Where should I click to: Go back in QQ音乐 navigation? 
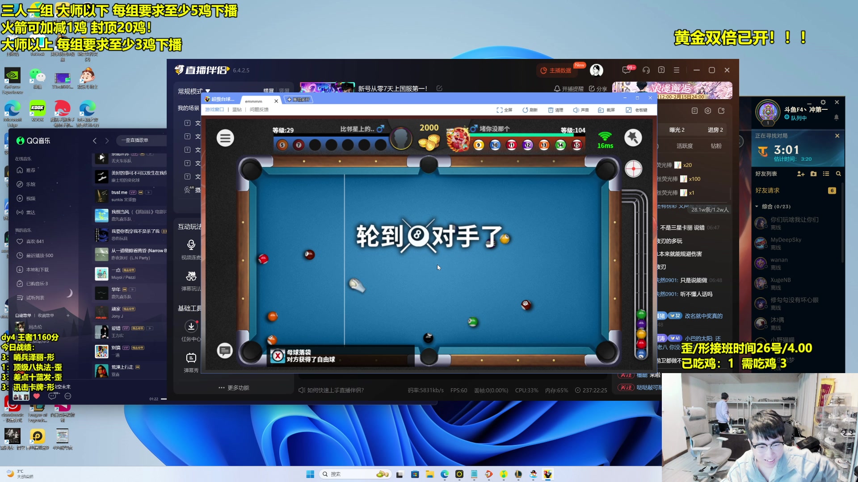pyautogui.click(x=95, y=141)
